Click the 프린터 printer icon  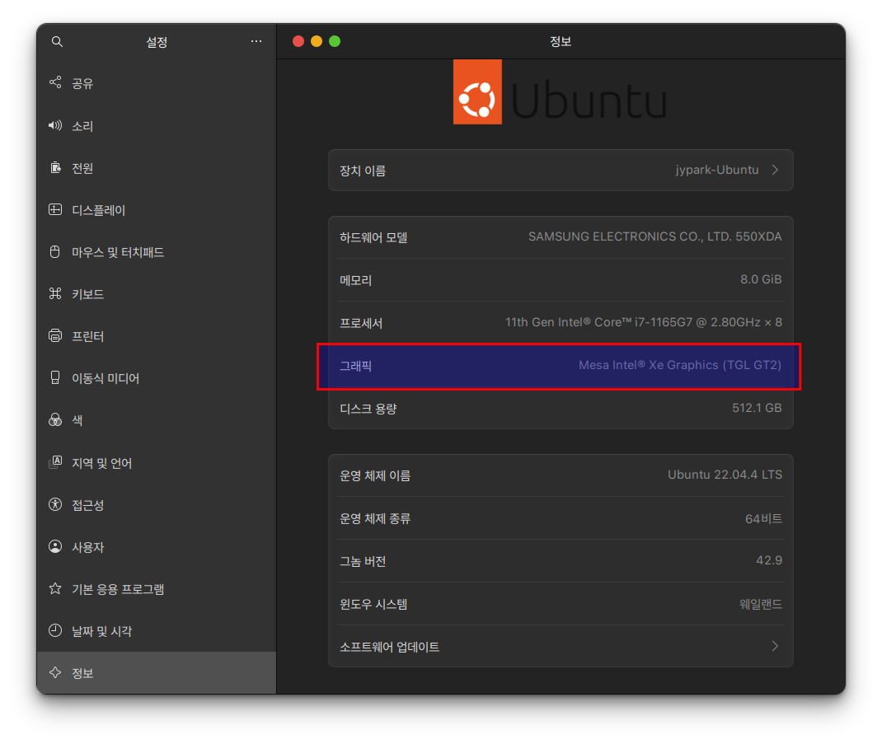click(55, 335)
